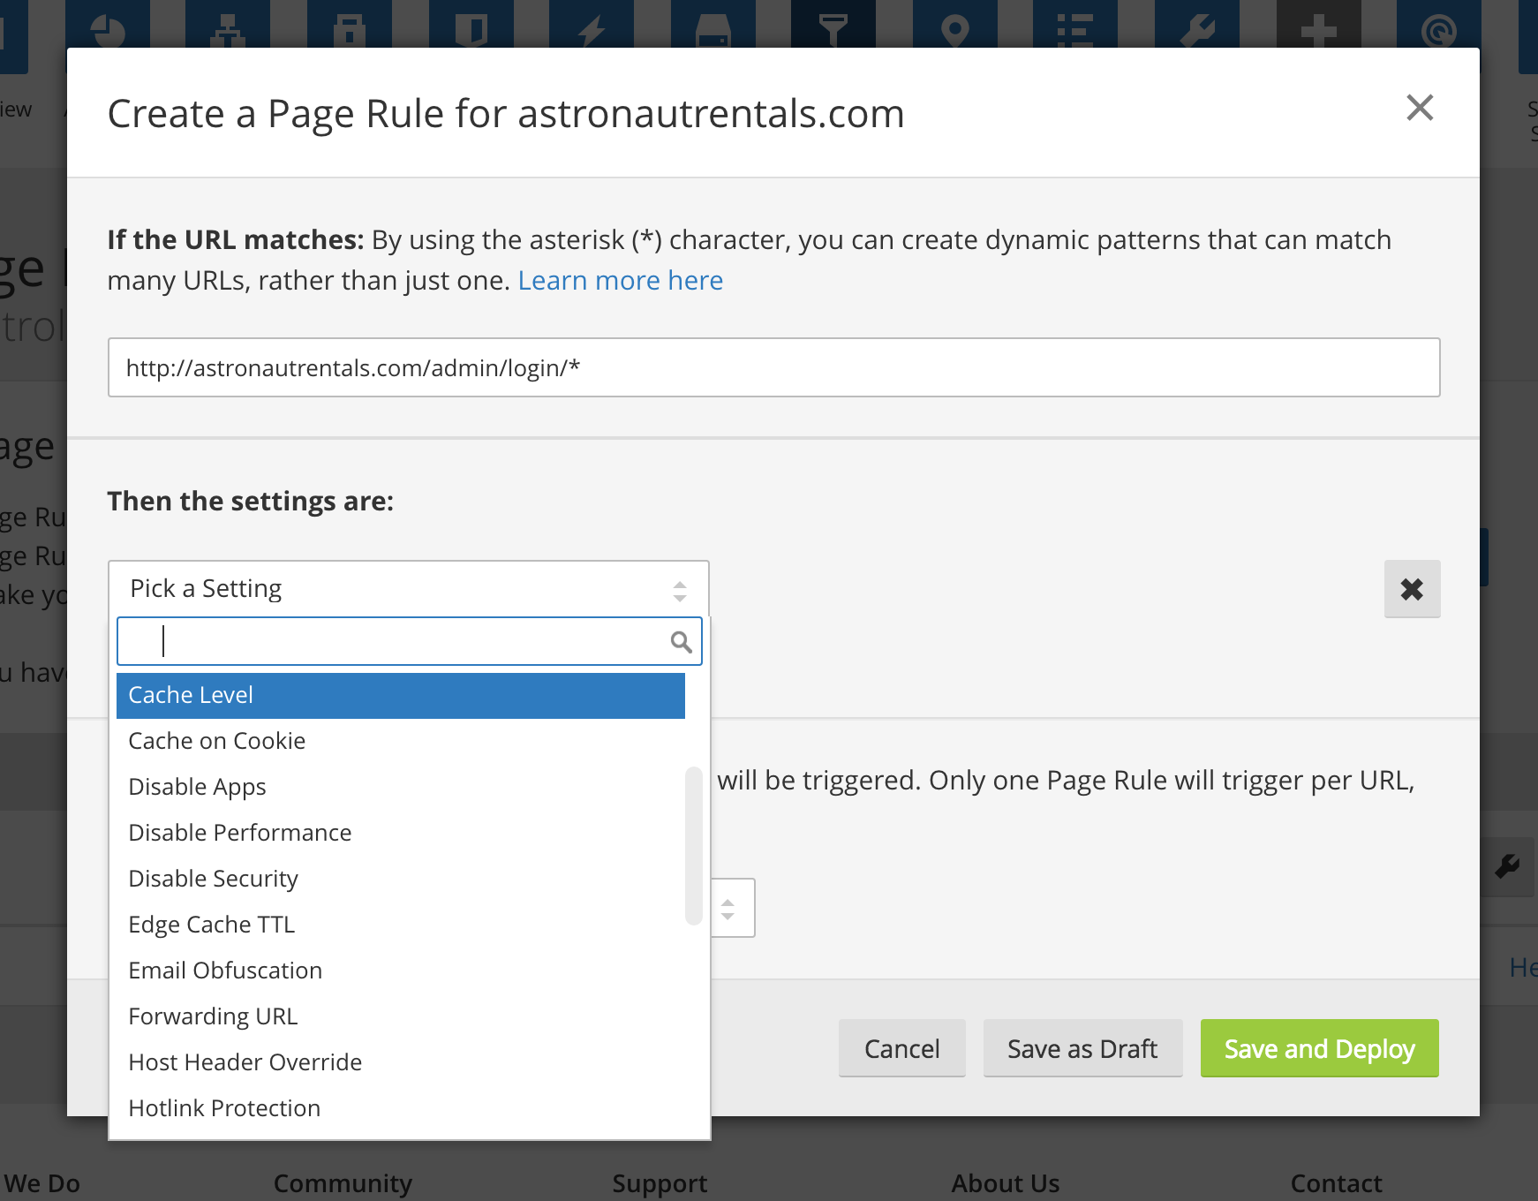Select the Cache Level setting
Image resolution: width=1538 pixels, height=1201 pixels.
(400, 695)
